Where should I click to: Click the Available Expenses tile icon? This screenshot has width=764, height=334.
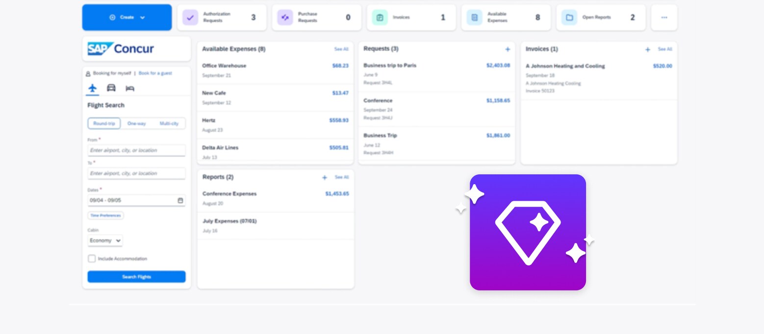pos(474,18)
